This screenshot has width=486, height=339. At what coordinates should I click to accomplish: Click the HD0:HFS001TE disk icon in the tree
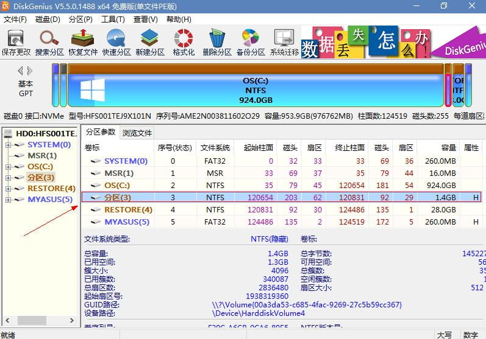[8, 134]
